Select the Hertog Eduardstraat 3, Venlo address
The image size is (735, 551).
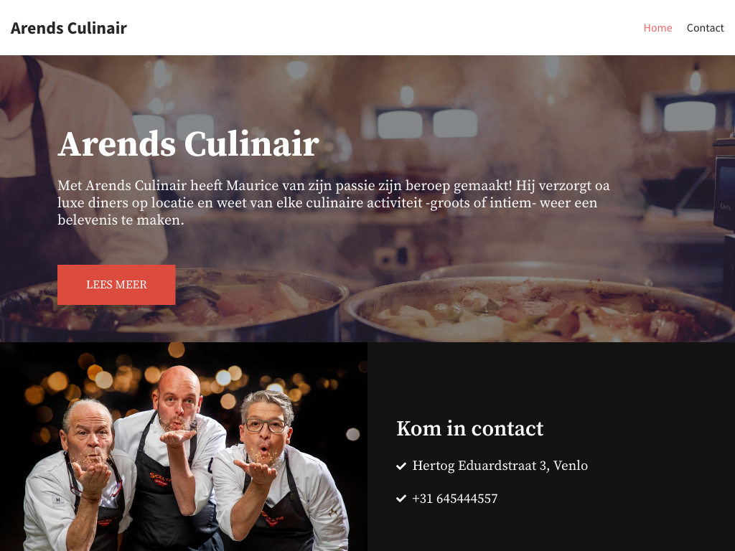500,465
